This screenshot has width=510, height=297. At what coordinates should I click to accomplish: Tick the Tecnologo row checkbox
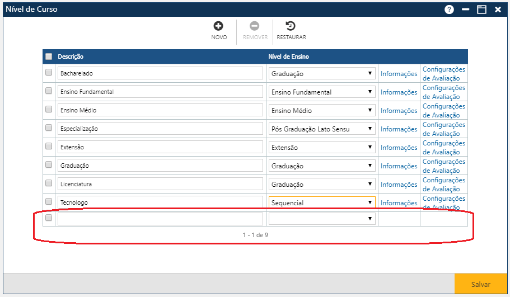click(x=49, y=202)
